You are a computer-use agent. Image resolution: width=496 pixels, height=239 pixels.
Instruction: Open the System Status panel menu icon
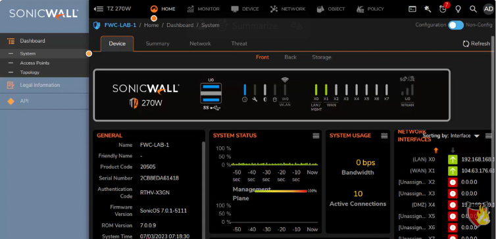click(316, 136)
